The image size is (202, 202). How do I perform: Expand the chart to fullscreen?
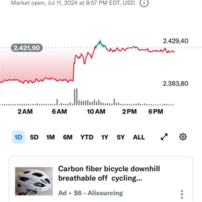164,137
